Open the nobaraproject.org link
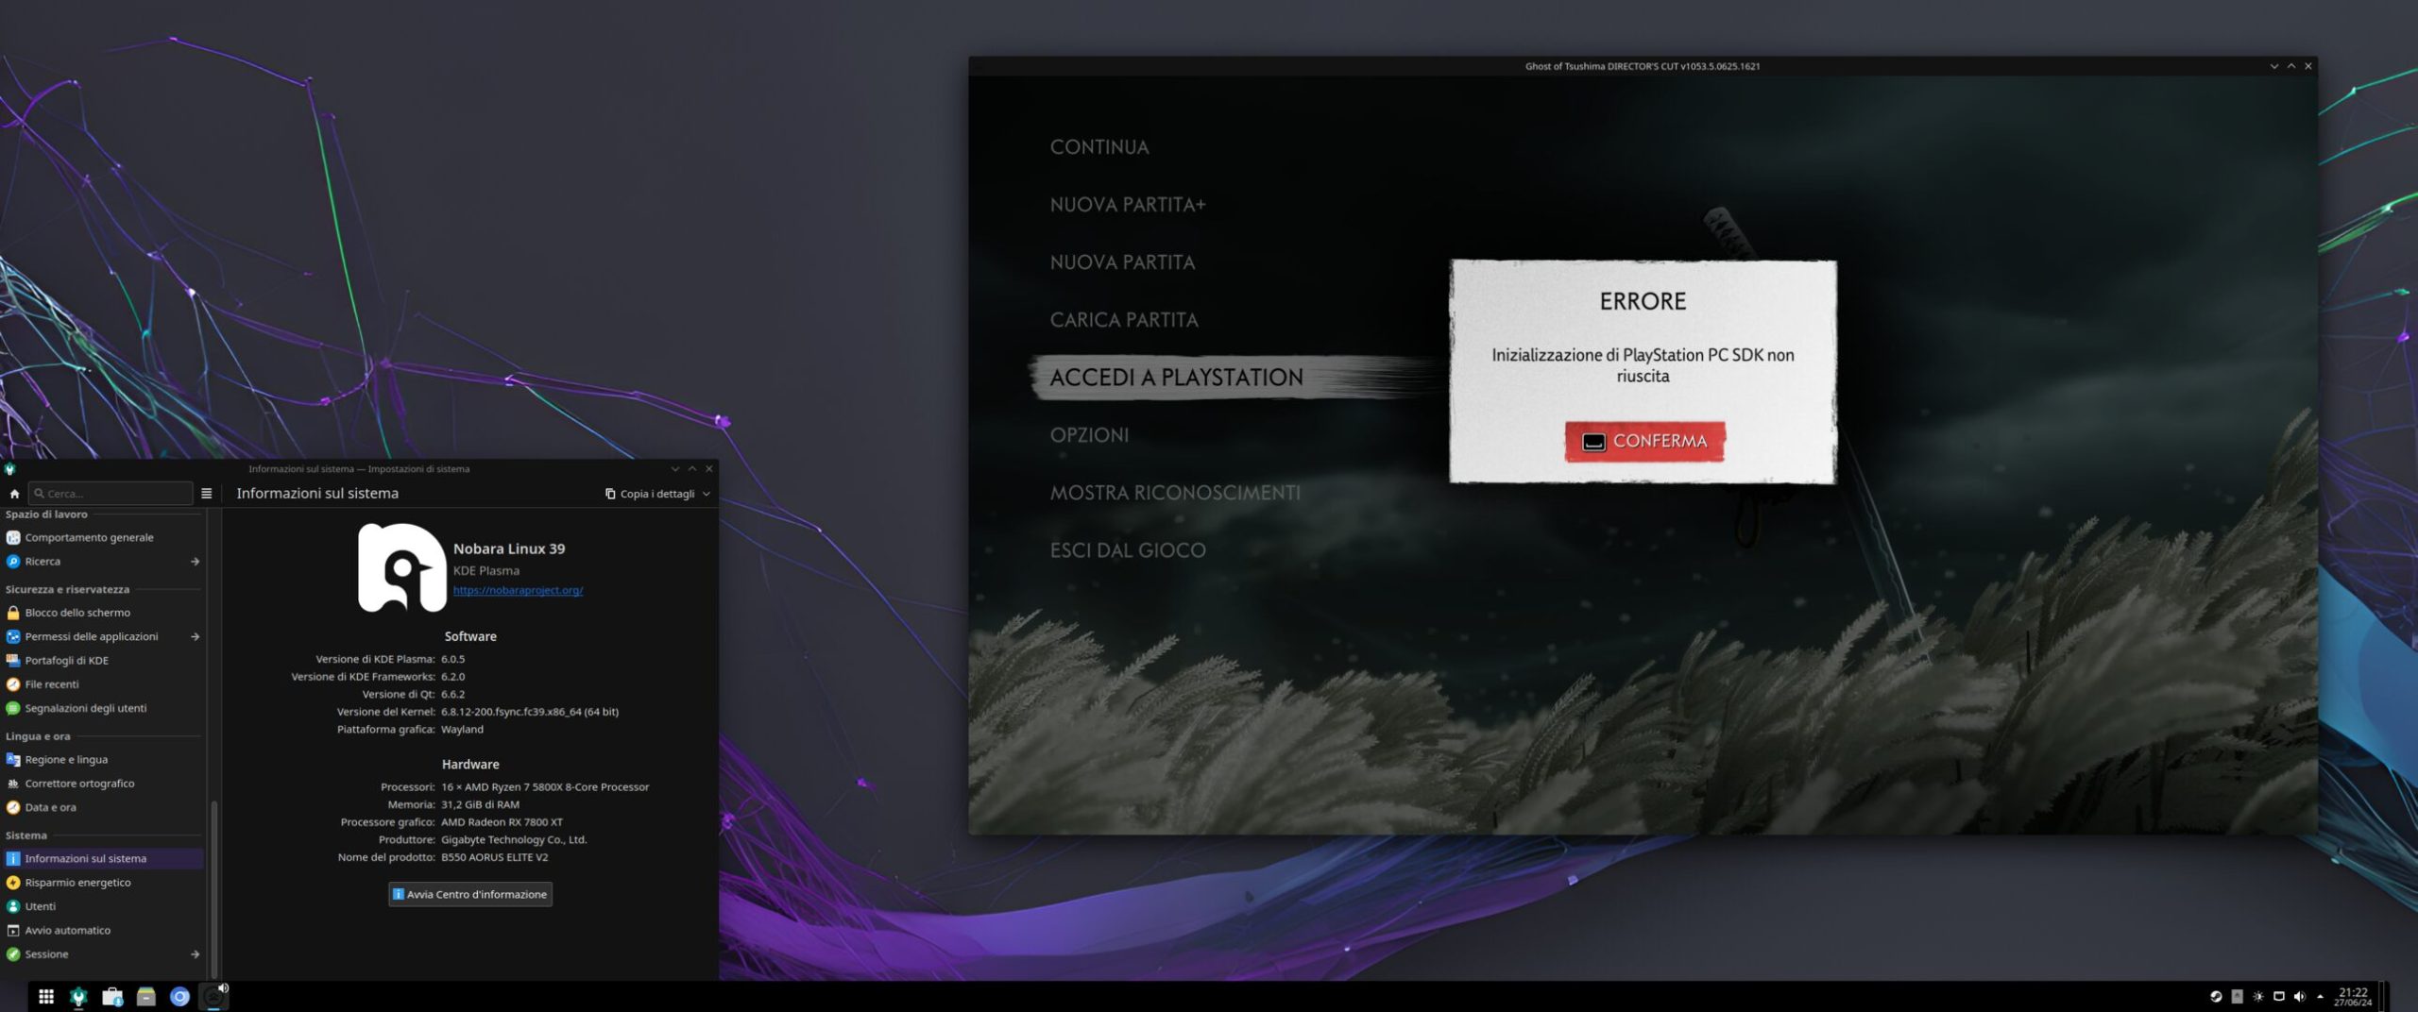The height and width of the screenshot is (1012, 2418). 518,591
